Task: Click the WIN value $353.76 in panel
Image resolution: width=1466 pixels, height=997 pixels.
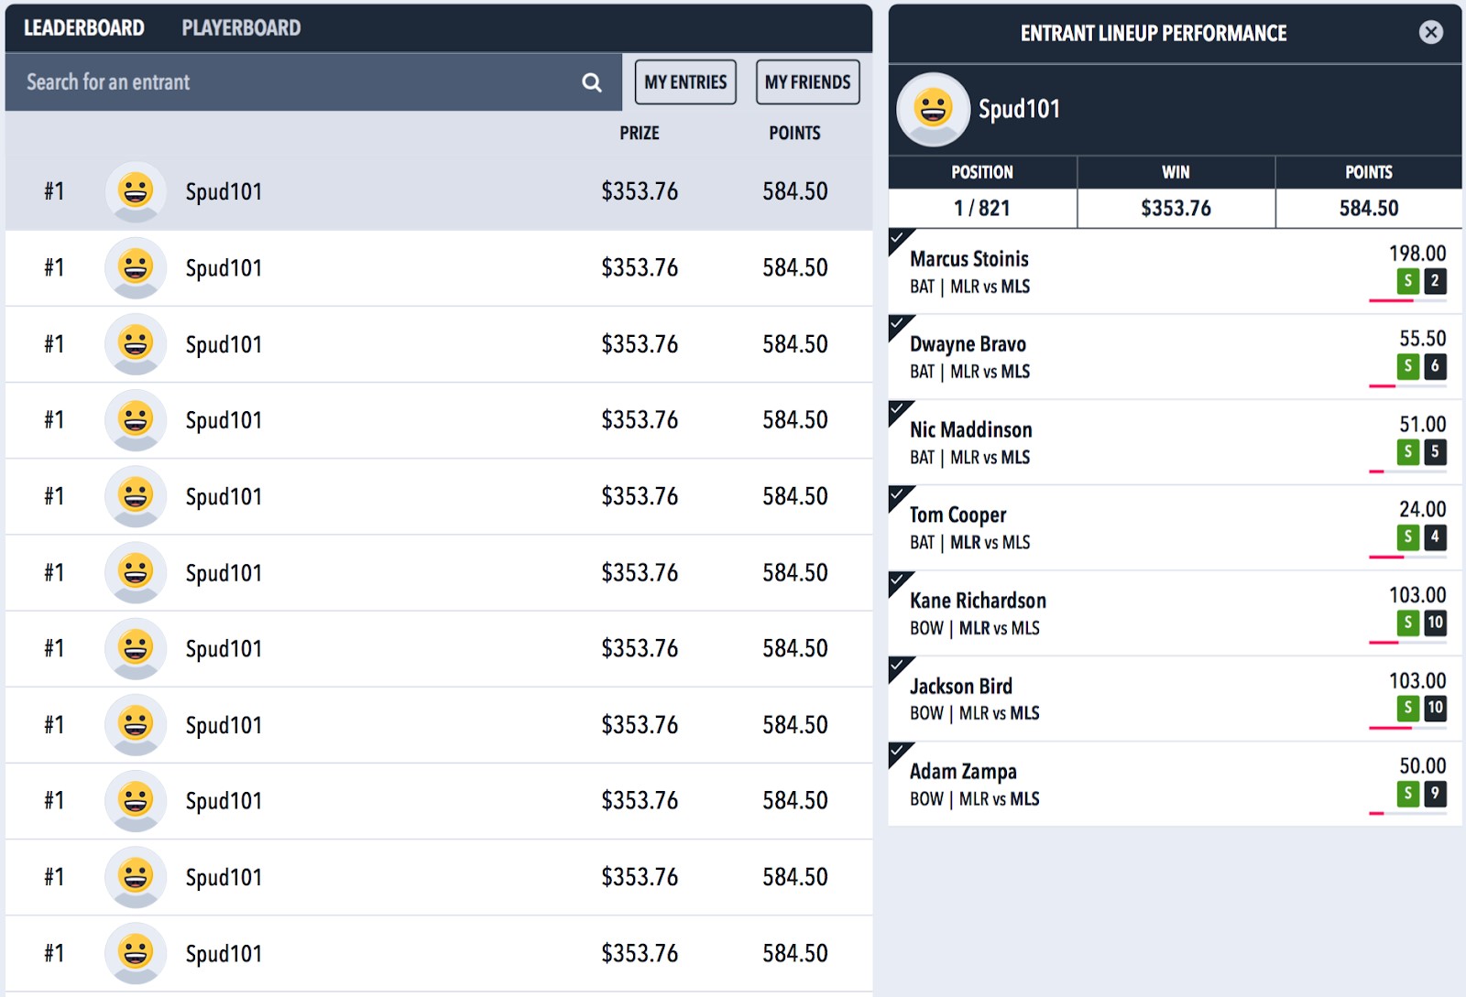Action: tap(1176, 209)
